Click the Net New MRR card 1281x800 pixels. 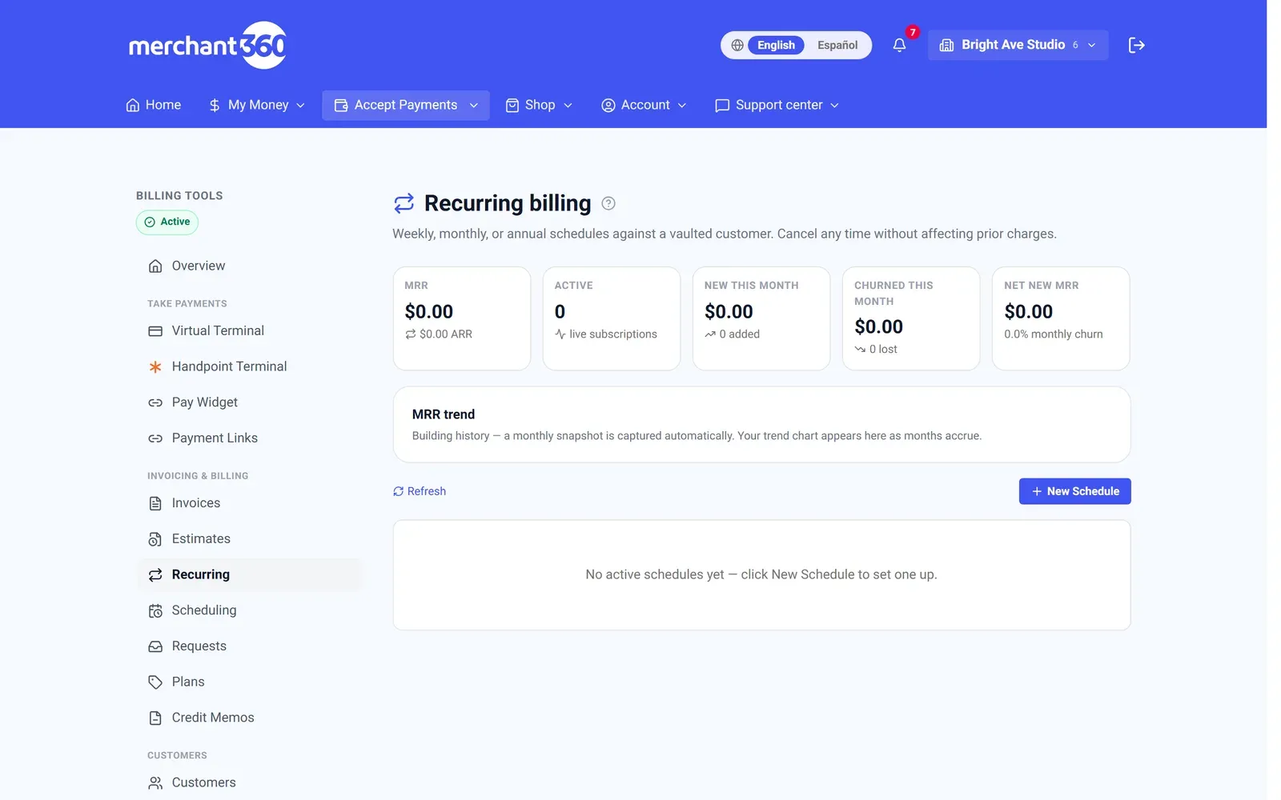pyautogui.click(x=1061, y=319)
